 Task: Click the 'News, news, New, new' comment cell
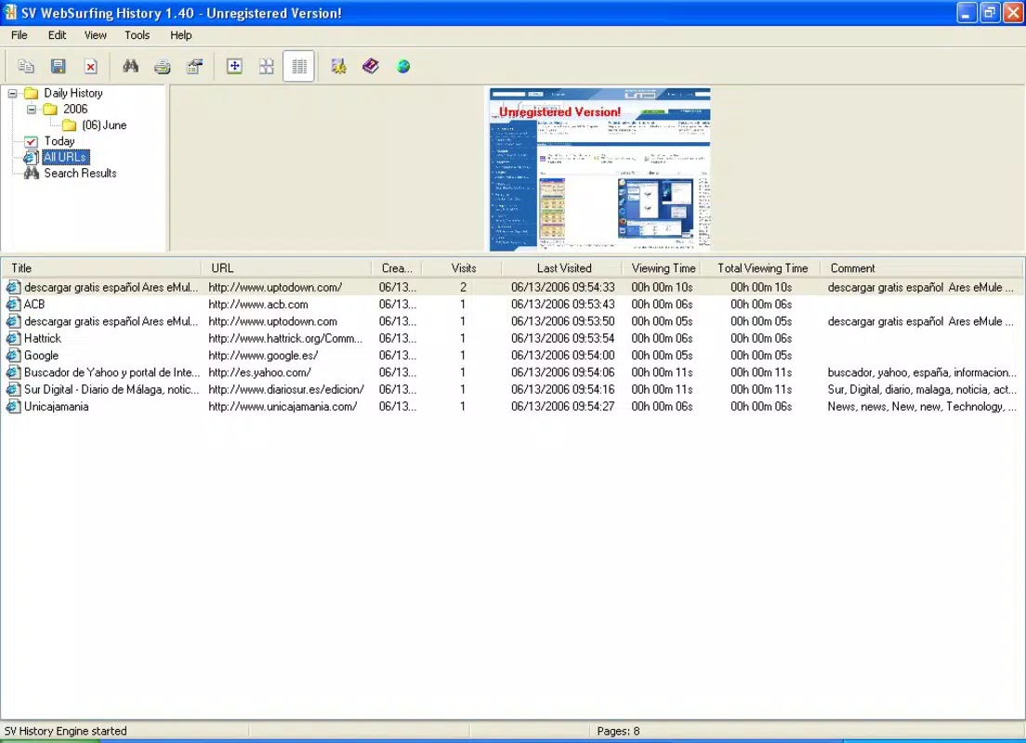tap(922, 406)
